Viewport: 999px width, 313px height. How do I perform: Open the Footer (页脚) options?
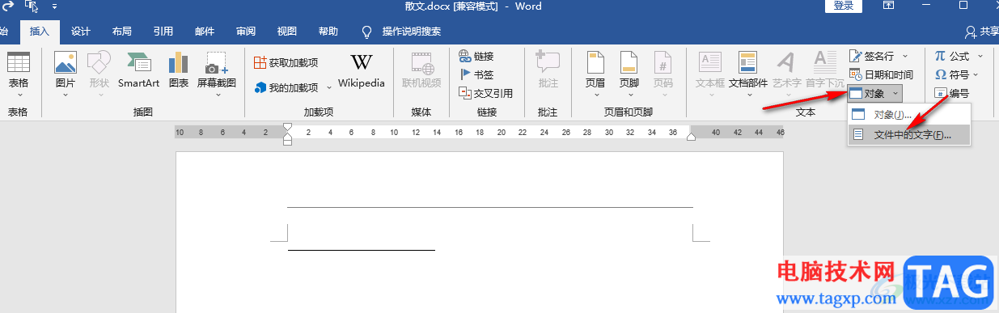click(629, 73)
